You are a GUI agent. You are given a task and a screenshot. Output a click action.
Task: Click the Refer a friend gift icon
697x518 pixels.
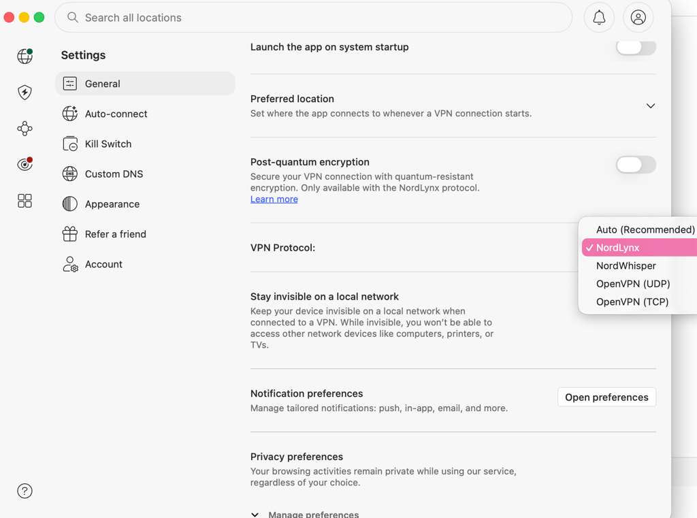70,234
